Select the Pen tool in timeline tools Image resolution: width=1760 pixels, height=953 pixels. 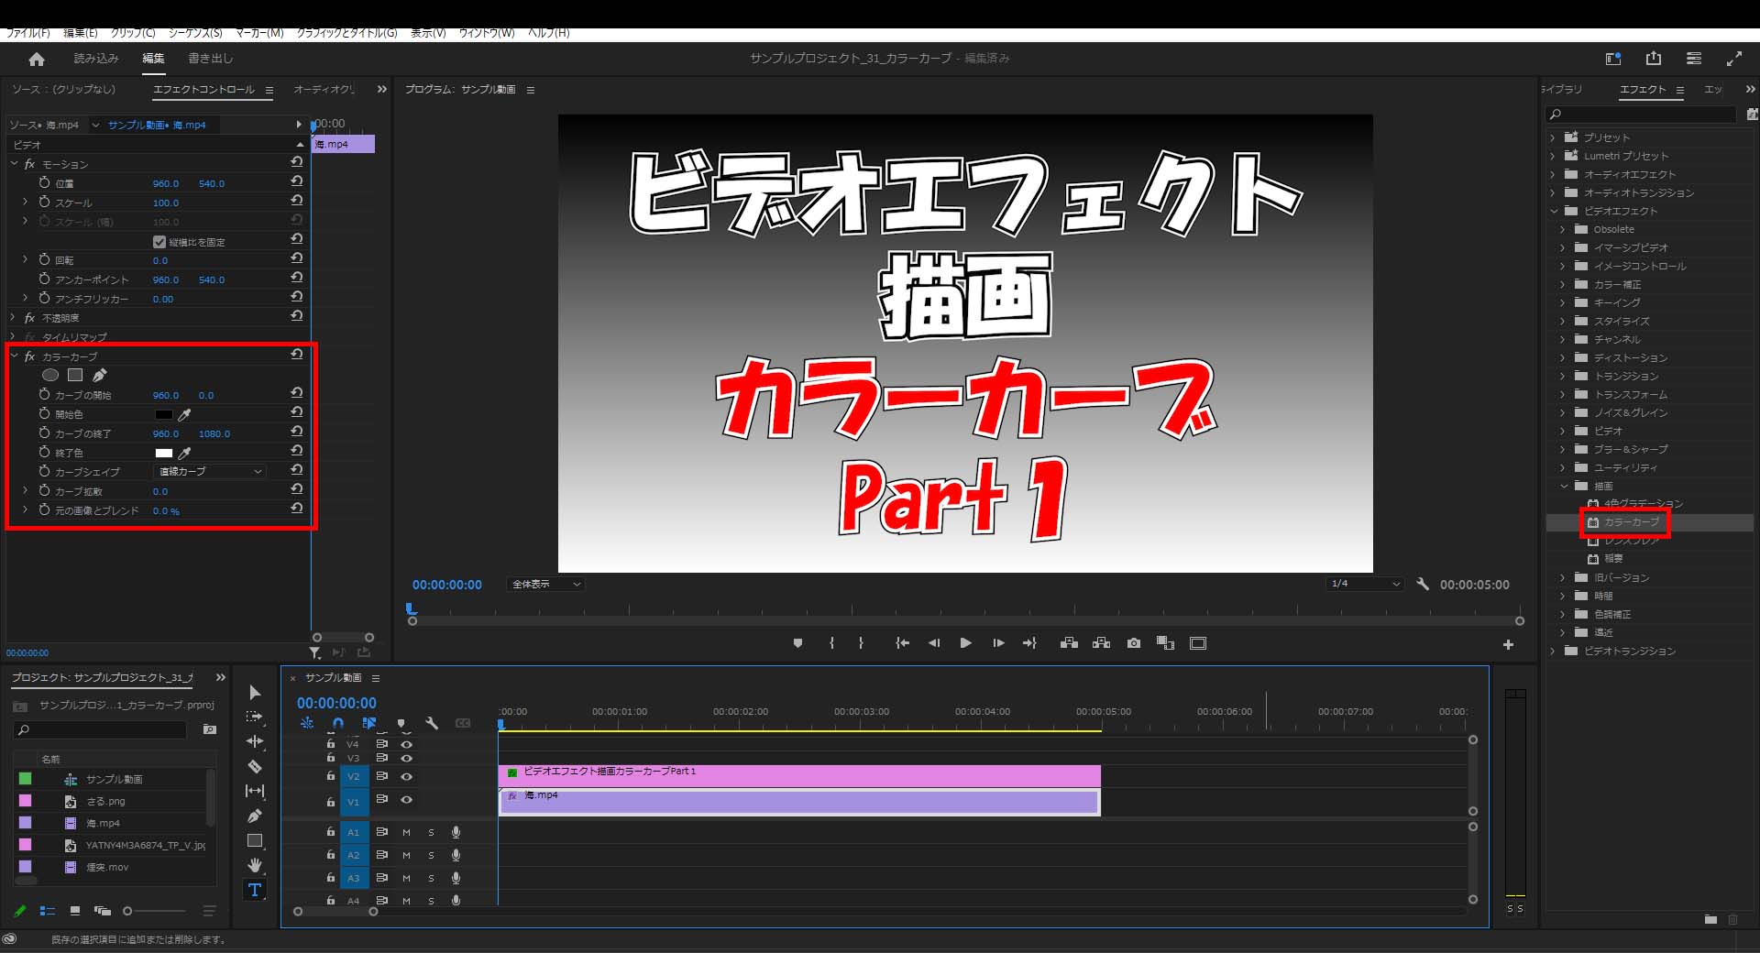[255, 816]
